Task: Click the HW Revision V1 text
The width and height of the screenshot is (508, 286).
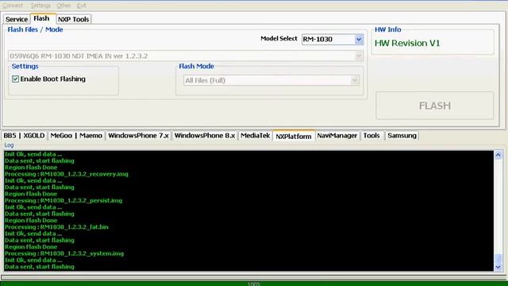Action: pyautogui.click(x=407, y=43)
